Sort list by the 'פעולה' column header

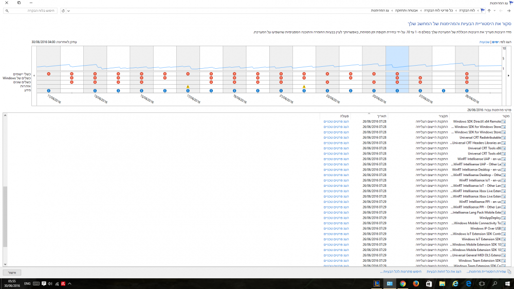(x=335, y=116)
